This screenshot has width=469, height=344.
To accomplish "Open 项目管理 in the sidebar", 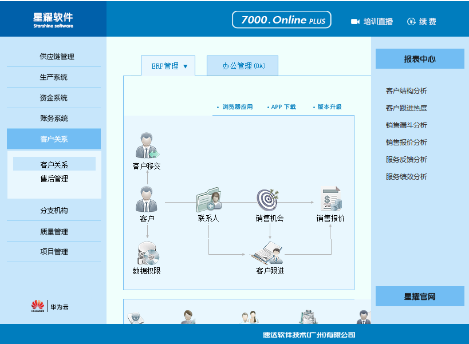I will click(x=54, y=252).
